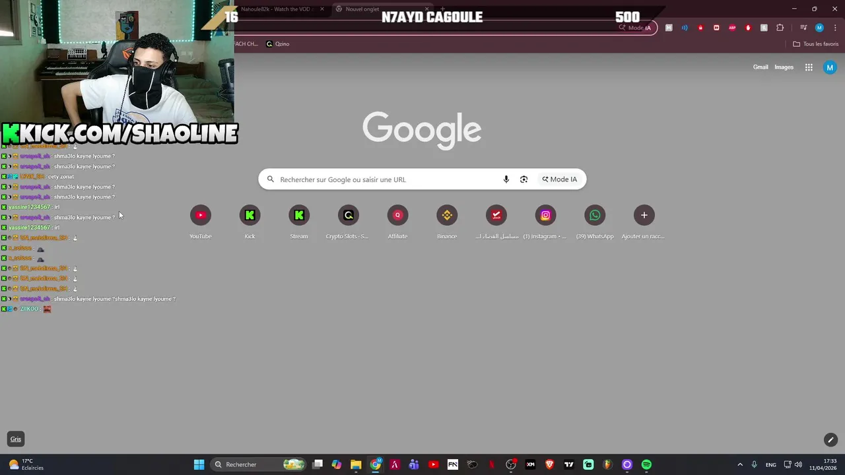Show hidden system tray icons chevron
This screenshot has width=845, height=475.
(740, 464)
